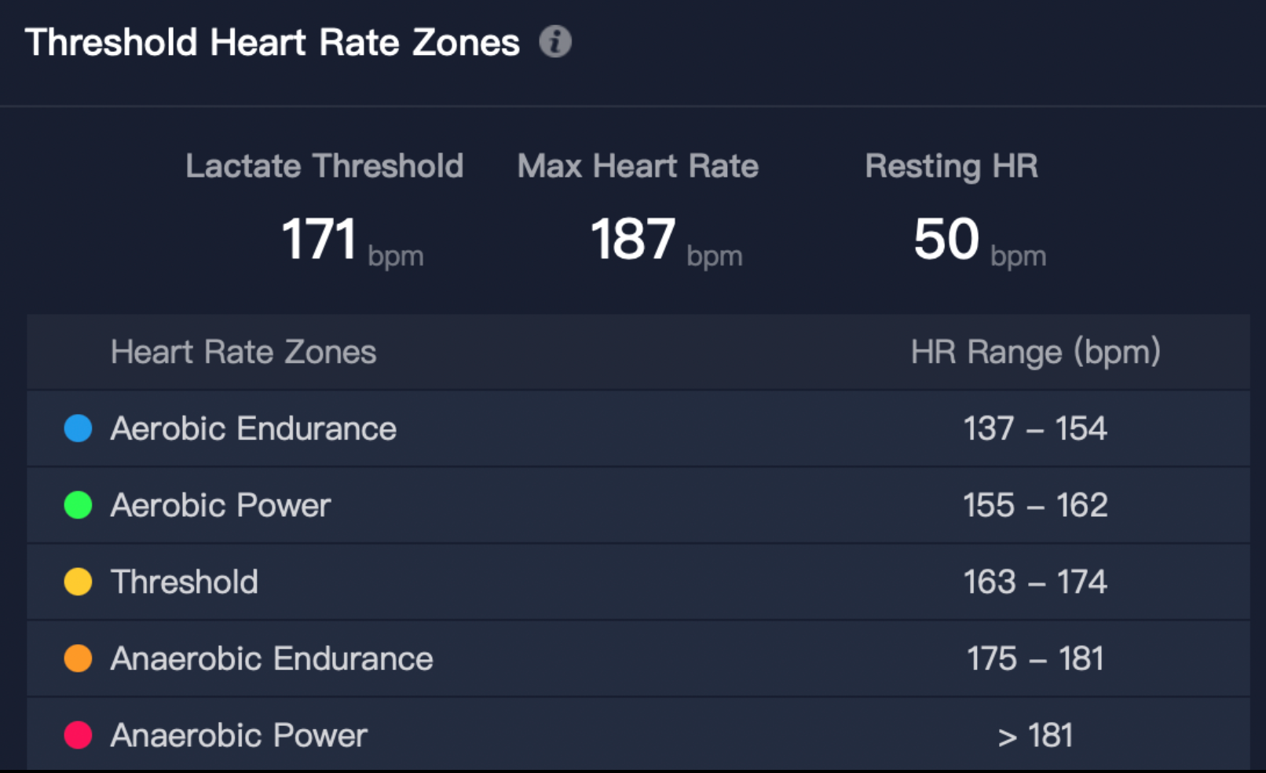Click the Aerobic Power zone label
The height and width of the screenshot is (773, 1266).
point(221,505)
